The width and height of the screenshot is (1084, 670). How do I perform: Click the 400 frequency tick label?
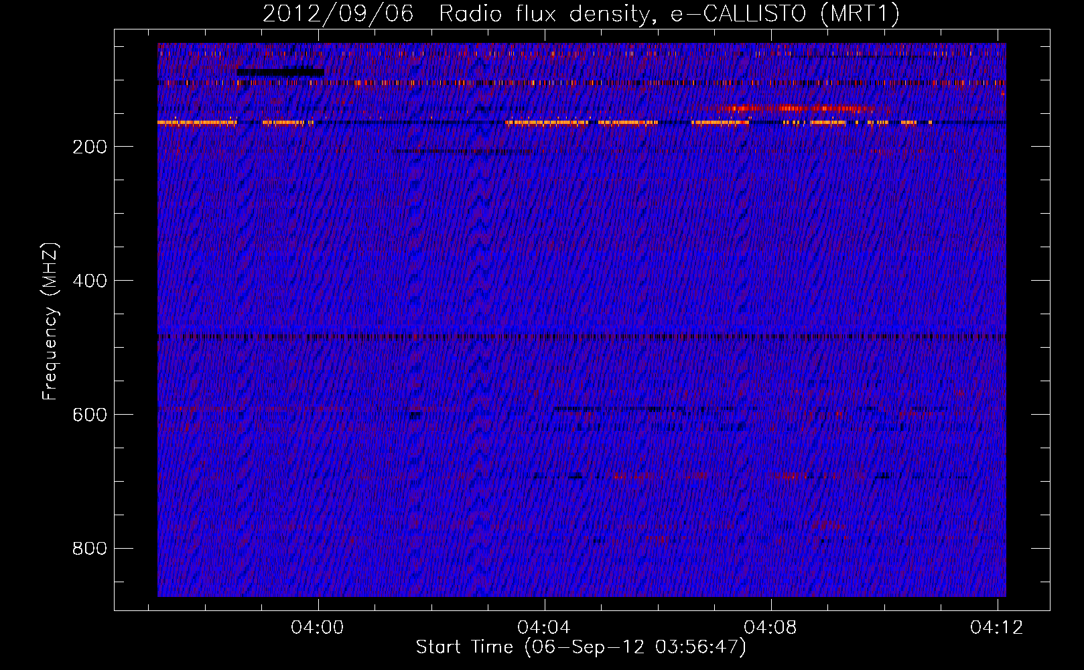89,281
